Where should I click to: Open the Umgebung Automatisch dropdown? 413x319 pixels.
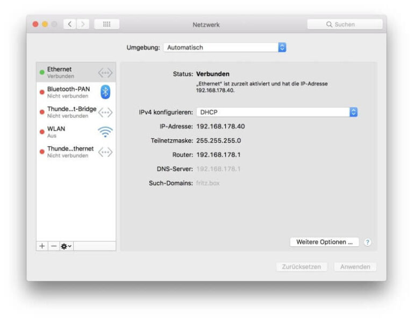click(225, 47)
